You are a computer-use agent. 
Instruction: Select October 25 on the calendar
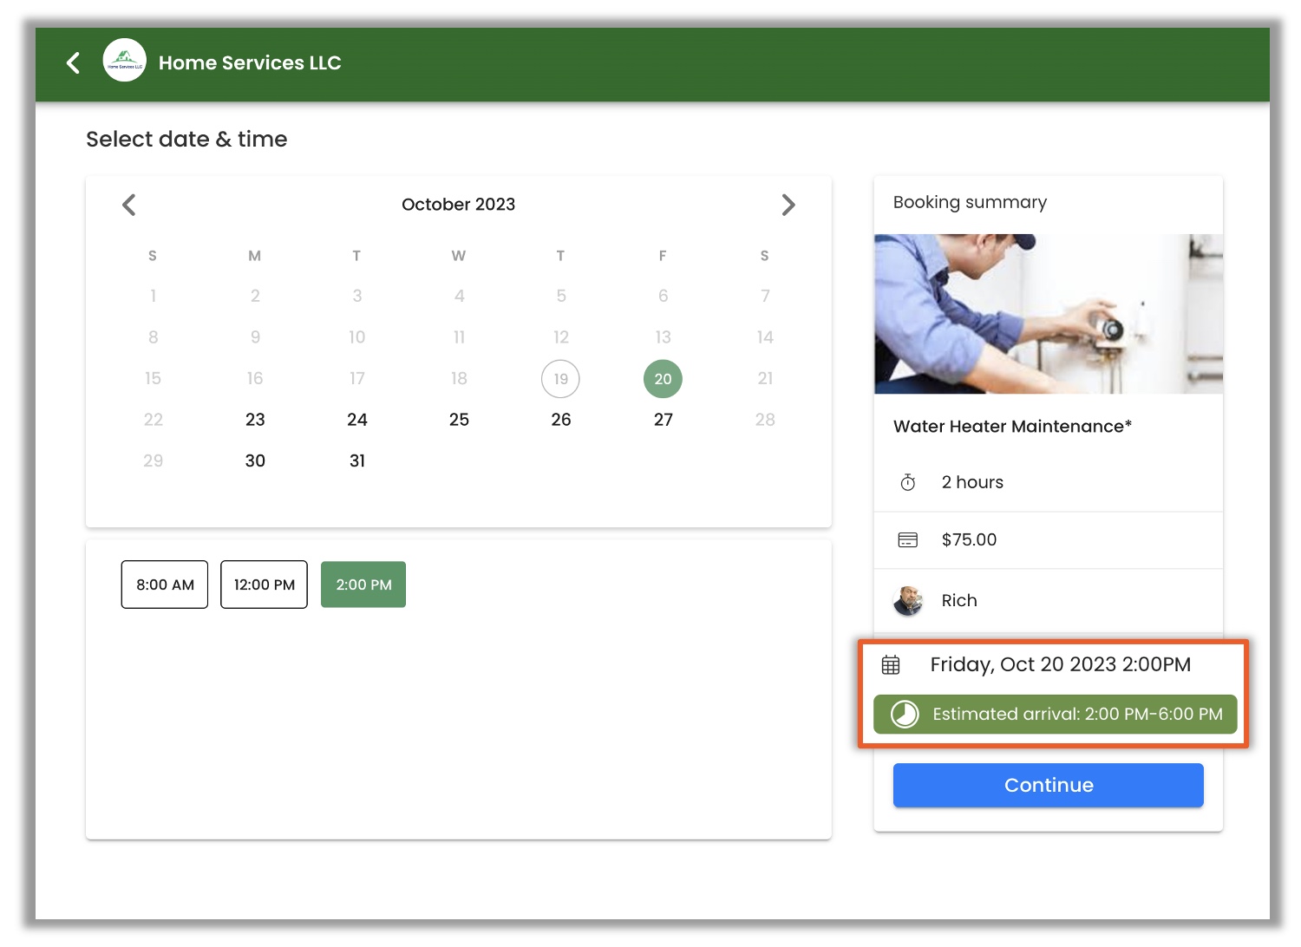pyautogui.click(x=459, y=420)
